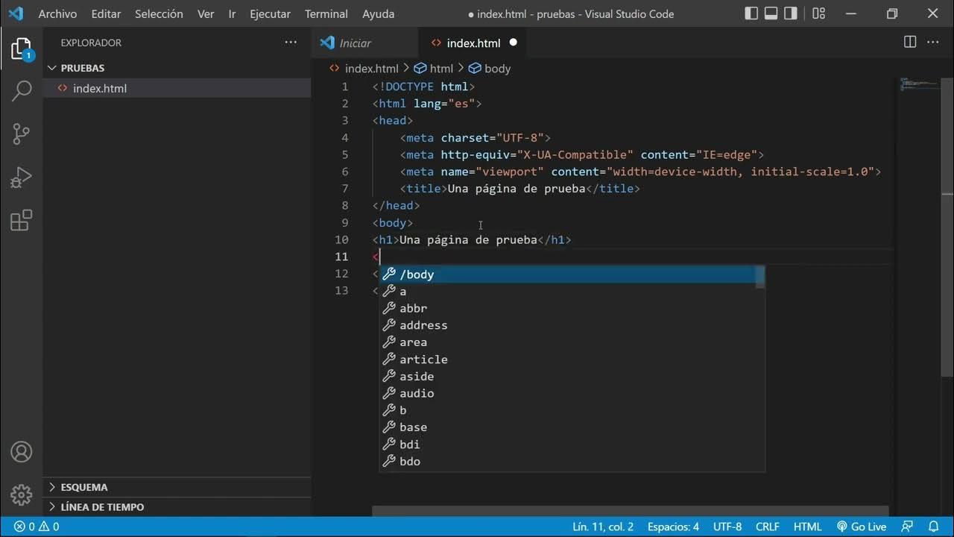Image resolution: width=954 pixels, height=537 pixels.
Task: Select /body from the suggestion list
Action: click(417, 274)
